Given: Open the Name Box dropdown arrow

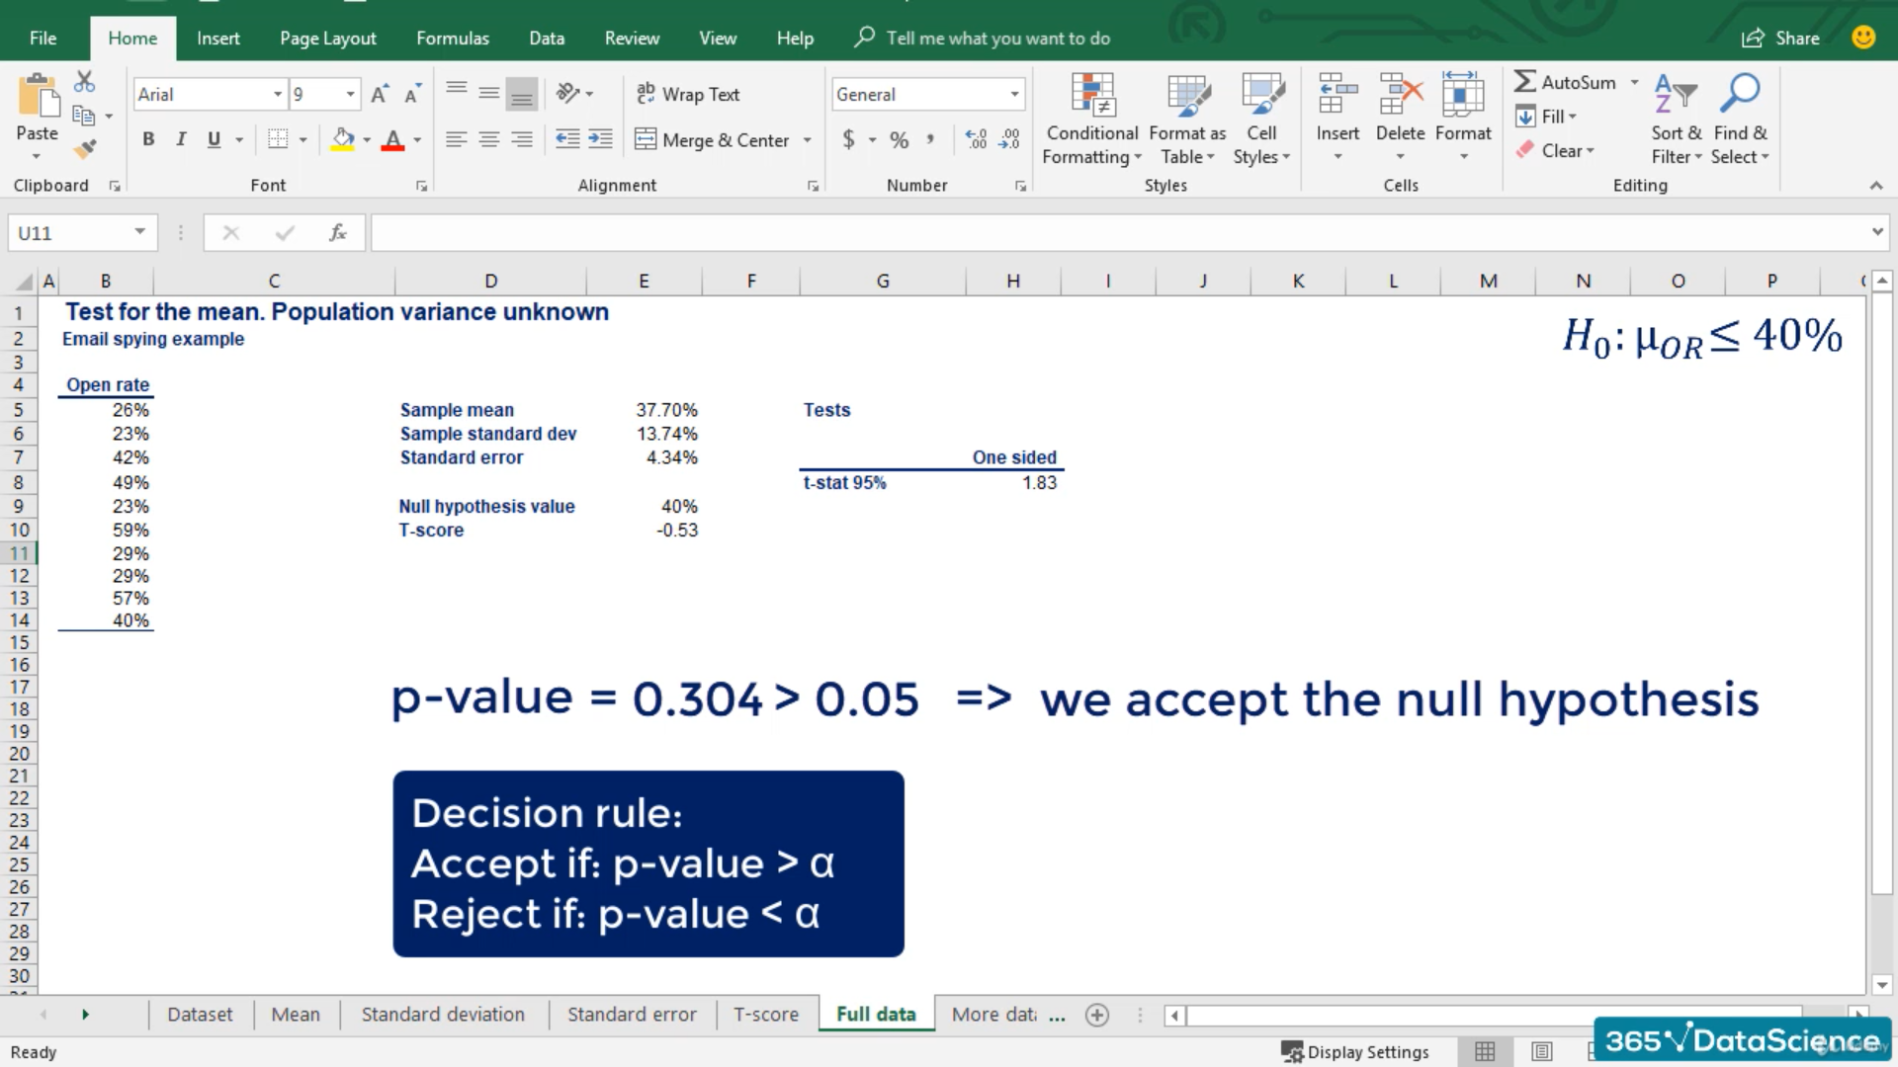Looking at the screenshot, I should point(139,232).
